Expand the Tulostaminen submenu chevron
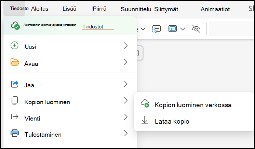The height and width of the screenshot is (149, 255). (125, 133)
